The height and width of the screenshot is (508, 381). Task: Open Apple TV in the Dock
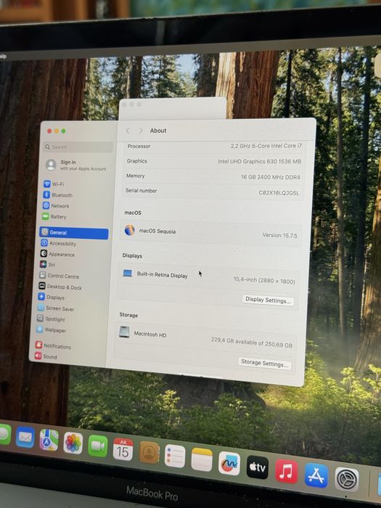click(258, 467)
